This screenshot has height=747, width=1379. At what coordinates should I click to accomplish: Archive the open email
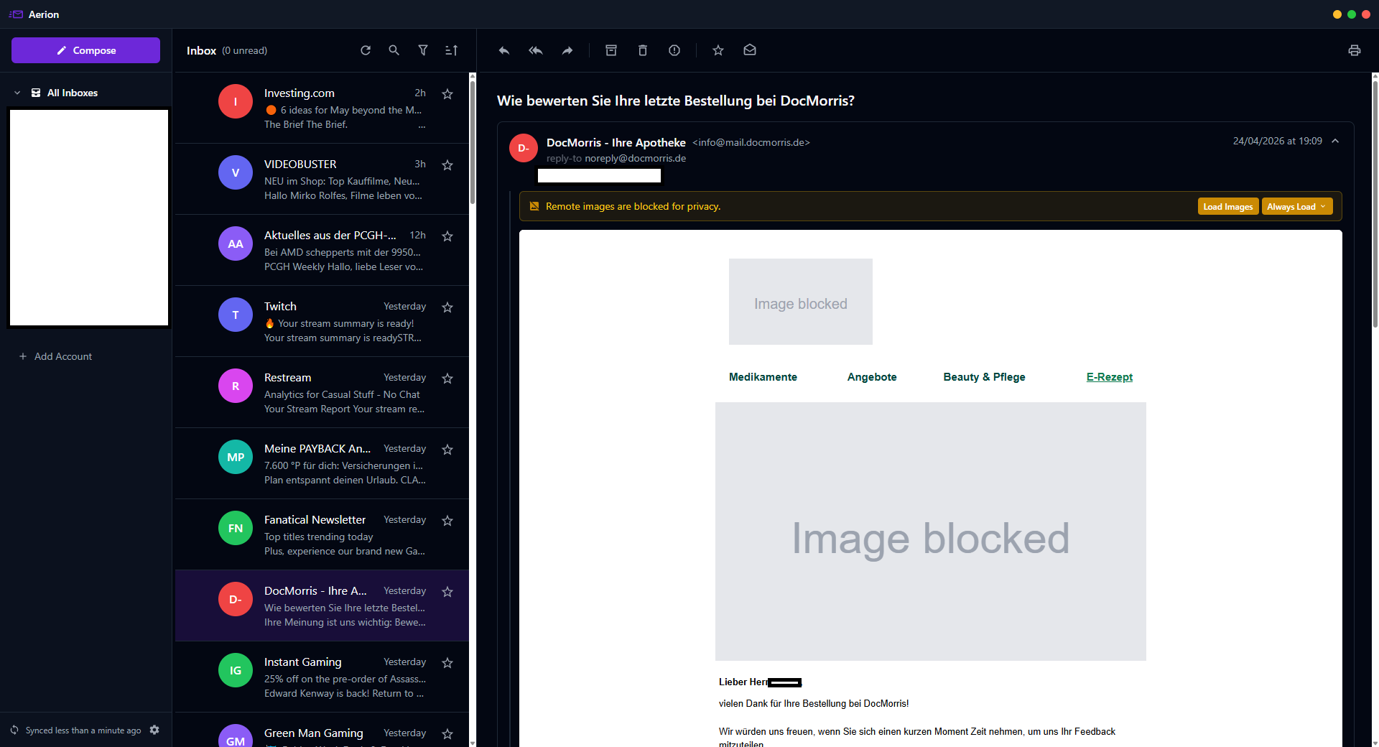click(611, 50)
